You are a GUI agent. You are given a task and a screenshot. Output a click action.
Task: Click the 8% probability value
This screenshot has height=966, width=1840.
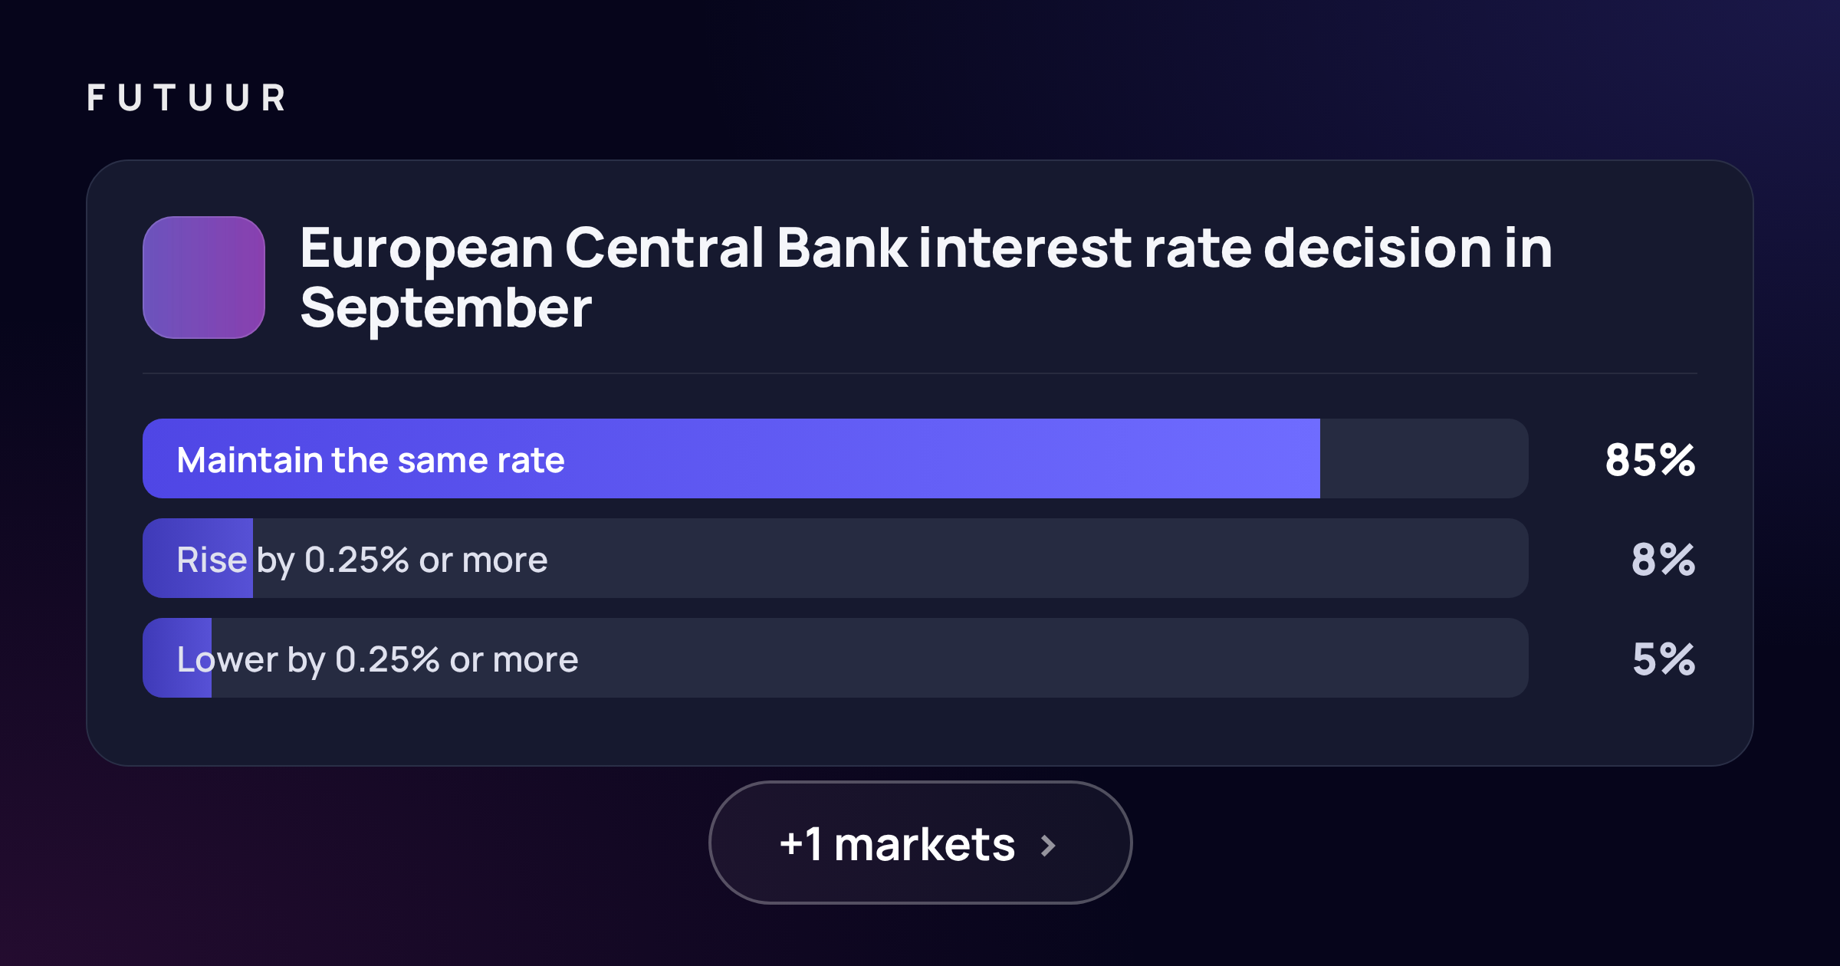(x=1663, y=560)
